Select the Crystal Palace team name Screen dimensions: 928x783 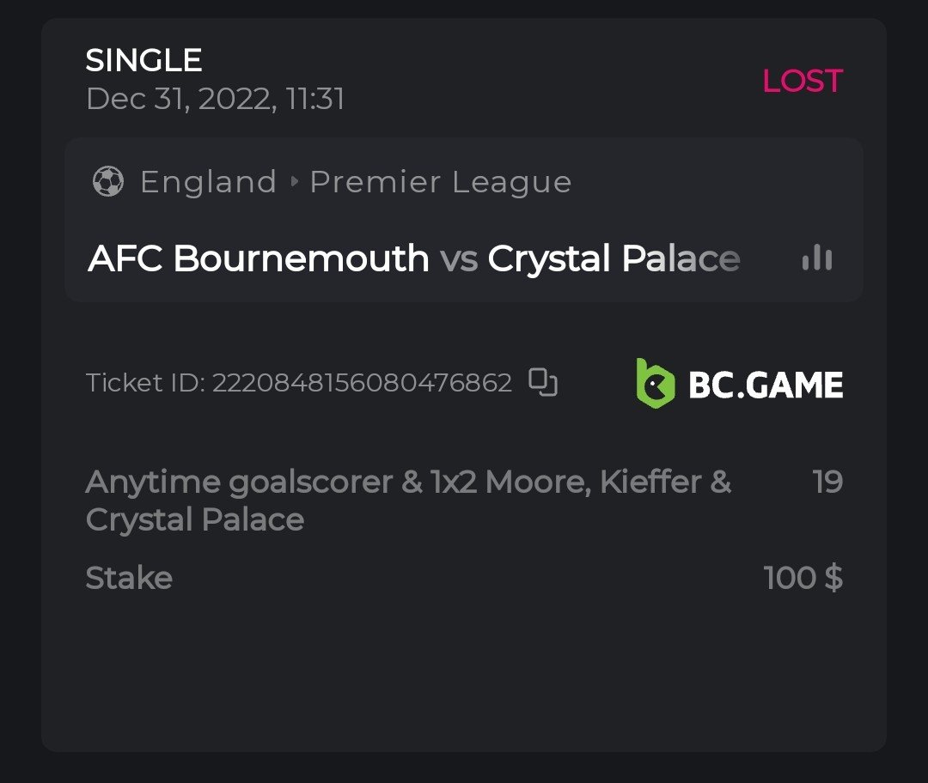click(614, 258)
